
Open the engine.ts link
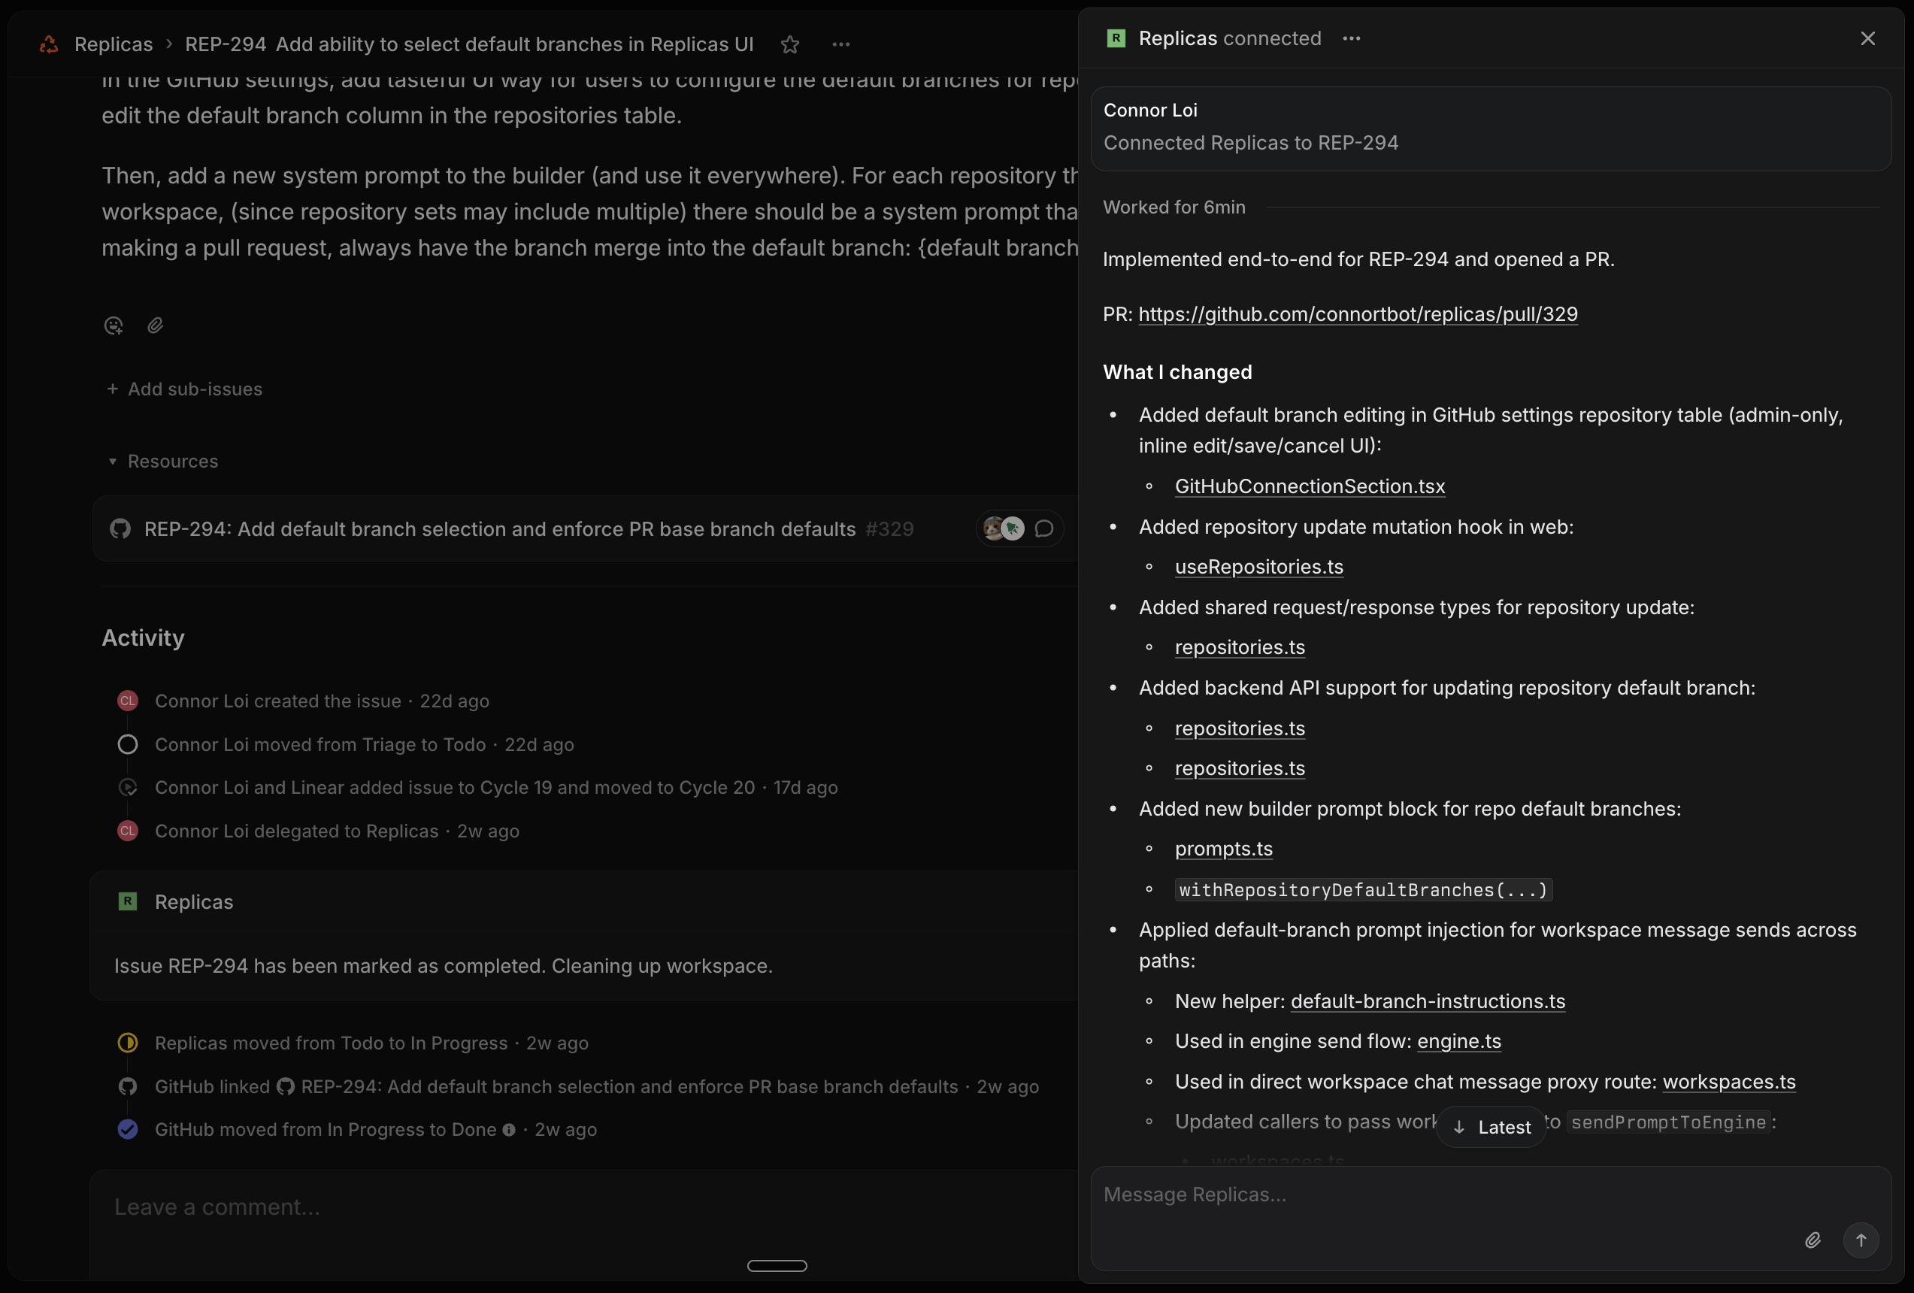(1458, 1042)
